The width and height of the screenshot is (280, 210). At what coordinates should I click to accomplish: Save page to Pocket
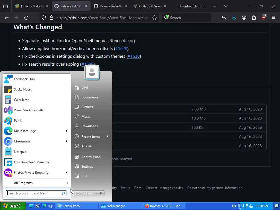point(224,18)
